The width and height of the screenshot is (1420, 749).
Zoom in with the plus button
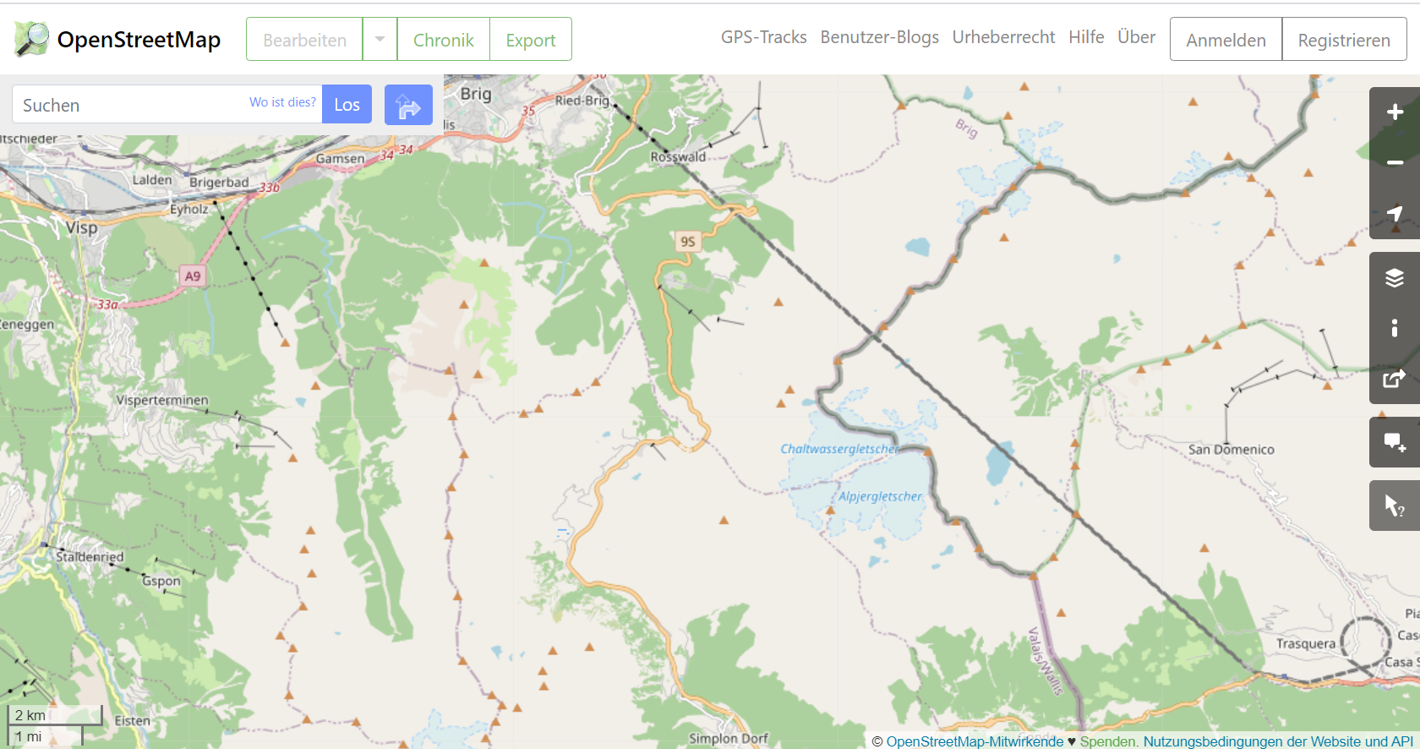tap(1395, 112)
